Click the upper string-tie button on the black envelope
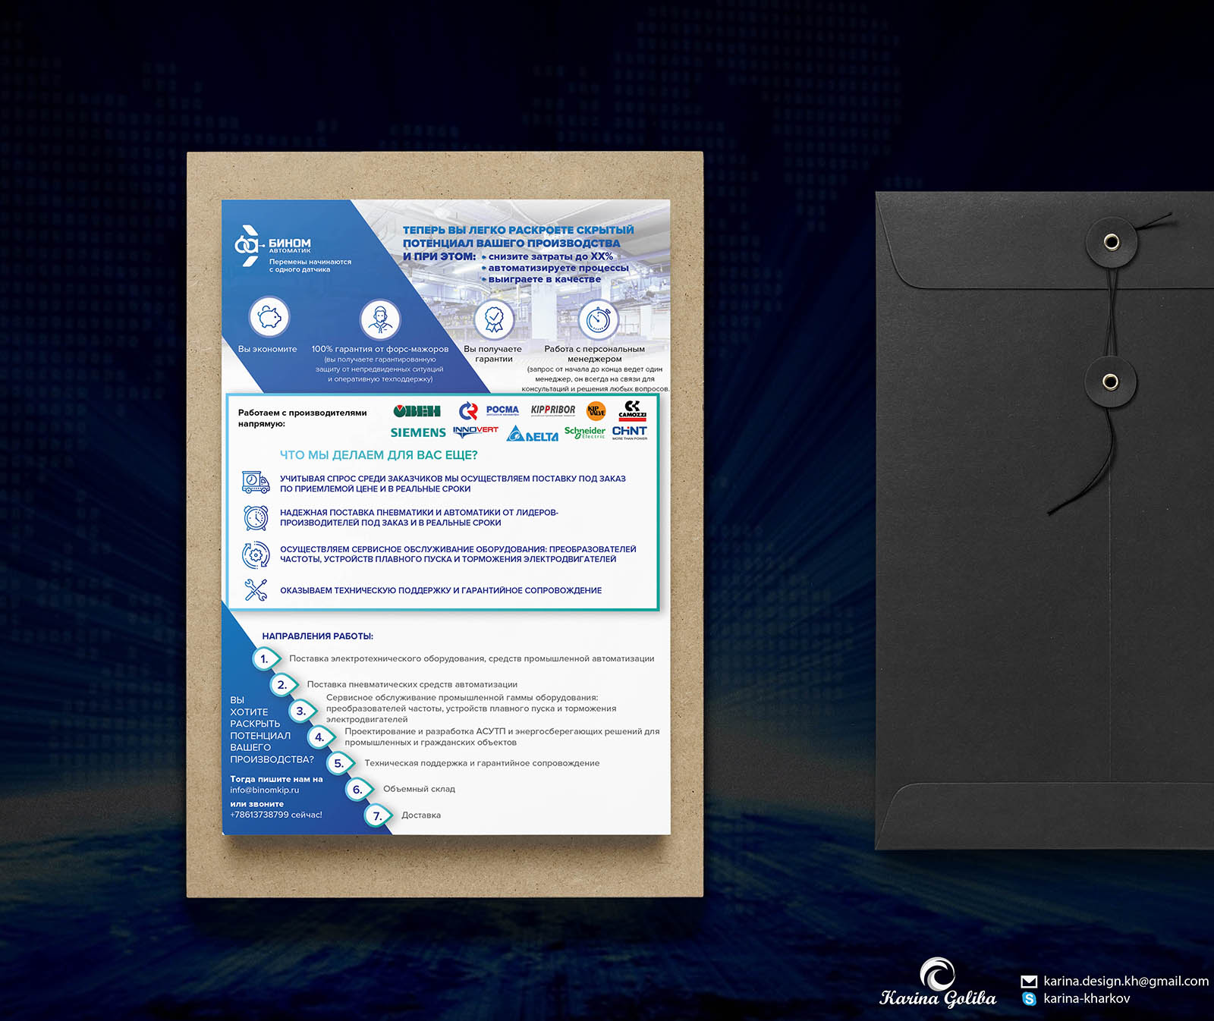1214x1021 pixels. coord(1111,242)
